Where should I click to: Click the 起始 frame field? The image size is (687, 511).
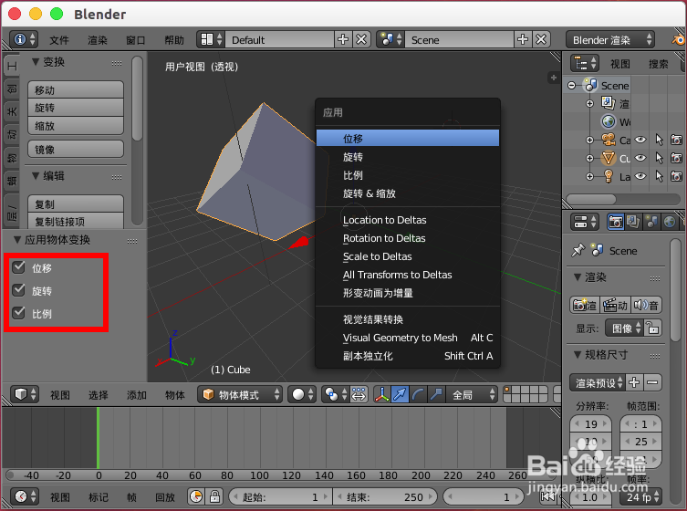pos(280,497)
